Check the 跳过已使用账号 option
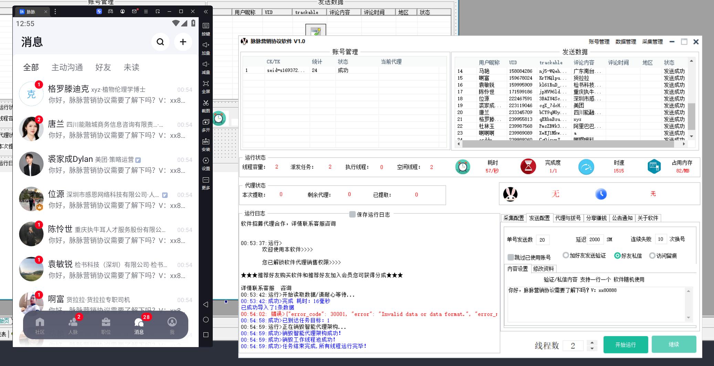Image resolution: width=714 pixels, height=366 pixels. click(x=511, y=257)
